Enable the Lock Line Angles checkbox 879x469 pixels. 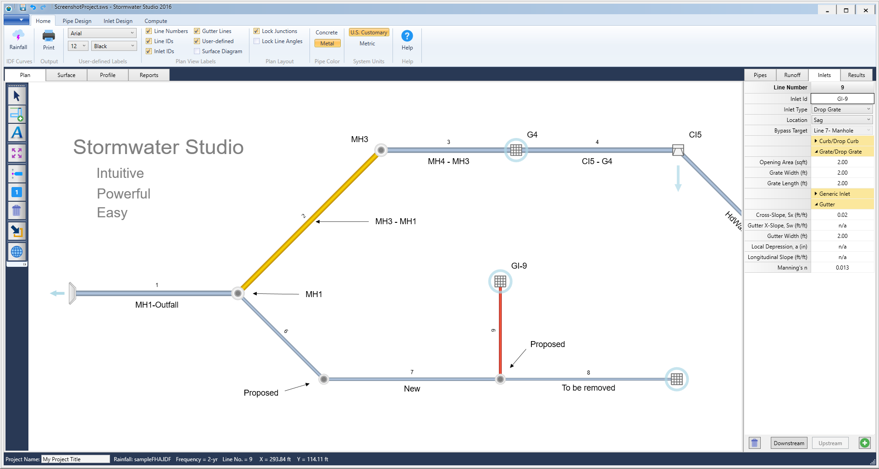pyautogui.click(x=257, y=41)
